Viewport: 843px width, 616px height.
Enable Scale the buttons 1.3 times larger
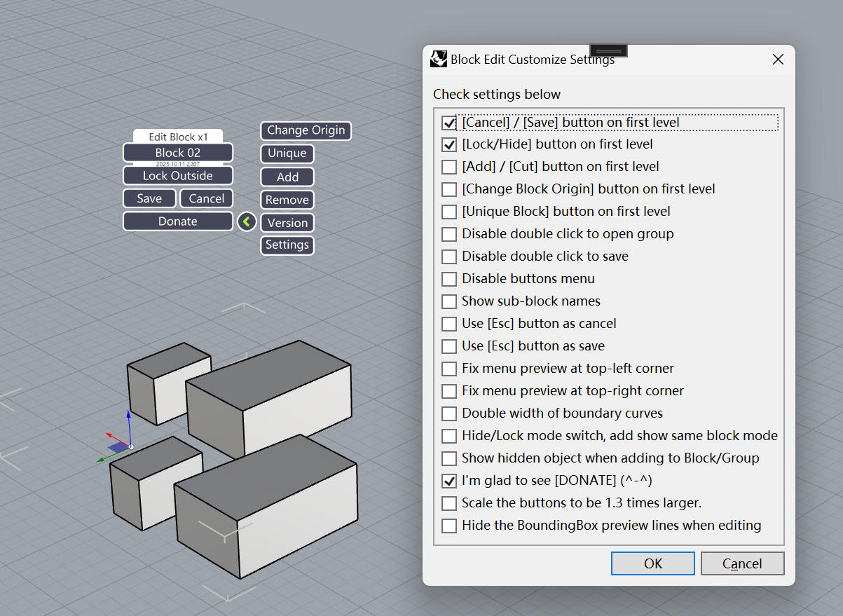click(449, 504)
